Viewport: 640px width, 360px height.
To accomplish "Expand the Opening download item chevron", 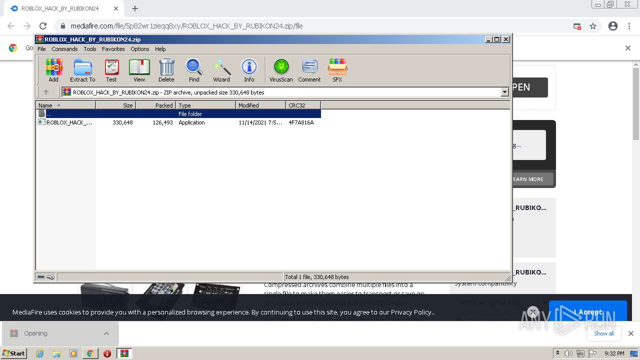I will point(106,333).
